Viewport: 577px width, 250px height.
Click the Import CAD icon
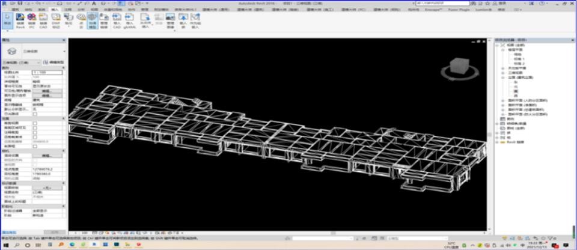tap(118, 20)
